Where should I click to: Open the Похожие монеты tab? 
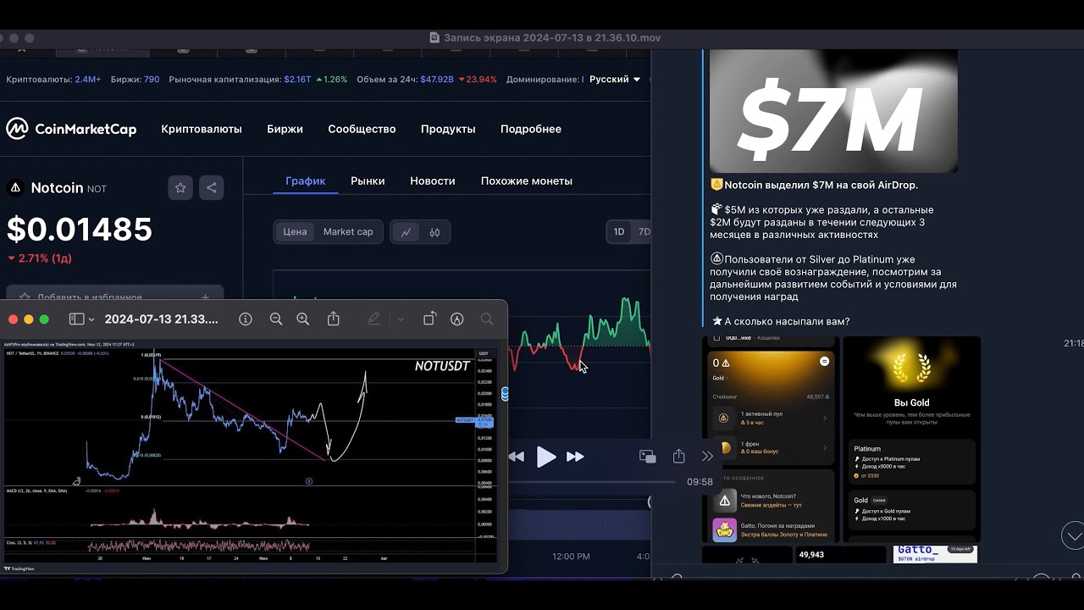pyautogui.click(x=527, y=180)
